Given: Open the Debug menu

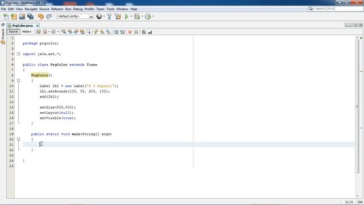Looking at the screenshot, I should [78, 9].
